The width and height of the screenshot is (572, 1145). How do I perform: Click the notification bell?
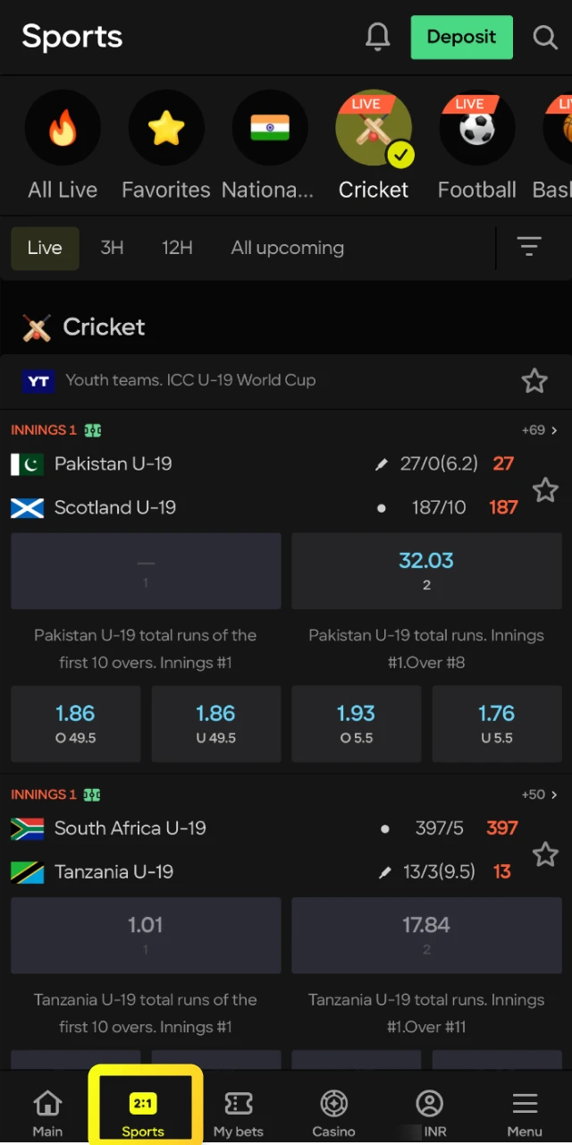click(x=377, y=38)
